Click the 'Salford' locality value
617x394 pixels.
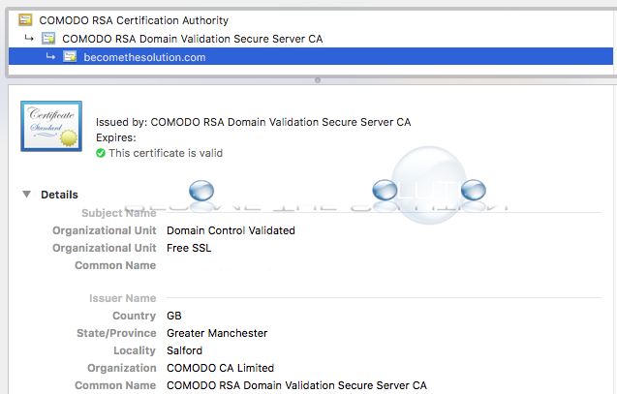click(x=185, y=350)
